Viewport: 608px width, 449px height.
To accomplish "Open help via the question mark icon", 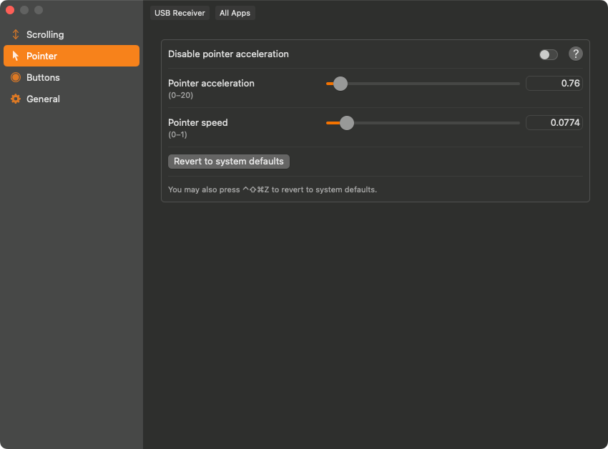I will (575, 54).
